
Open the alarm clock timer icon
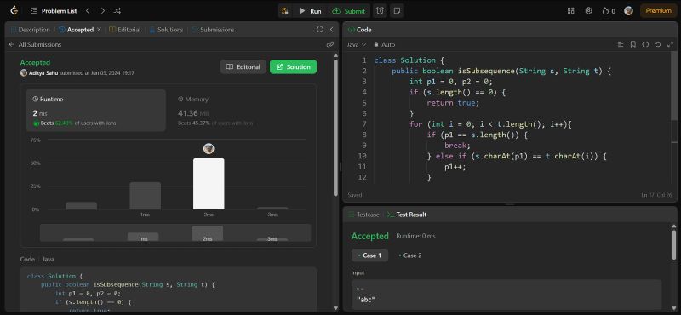point(380,11)
